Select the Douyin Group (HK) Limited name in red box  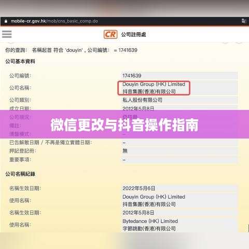[x=154, y=84]
